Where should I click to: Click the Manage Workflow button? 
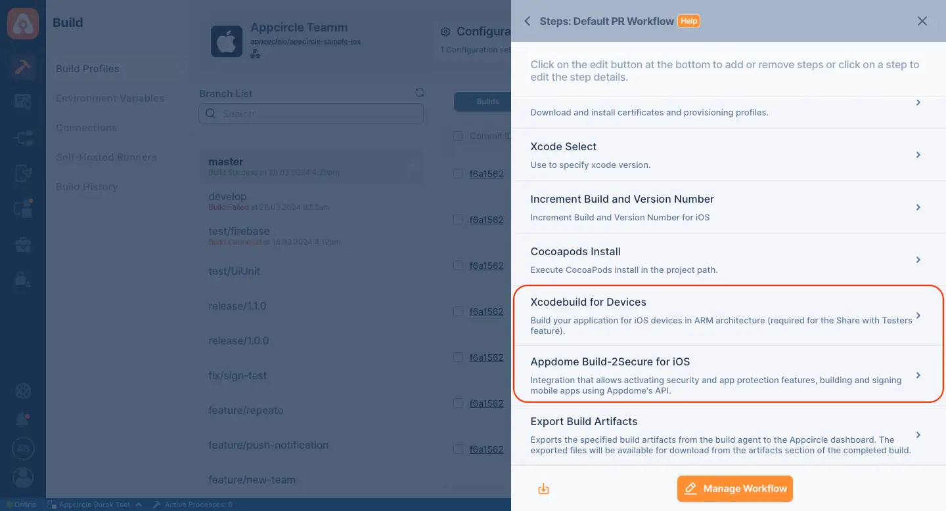[735, 489]
